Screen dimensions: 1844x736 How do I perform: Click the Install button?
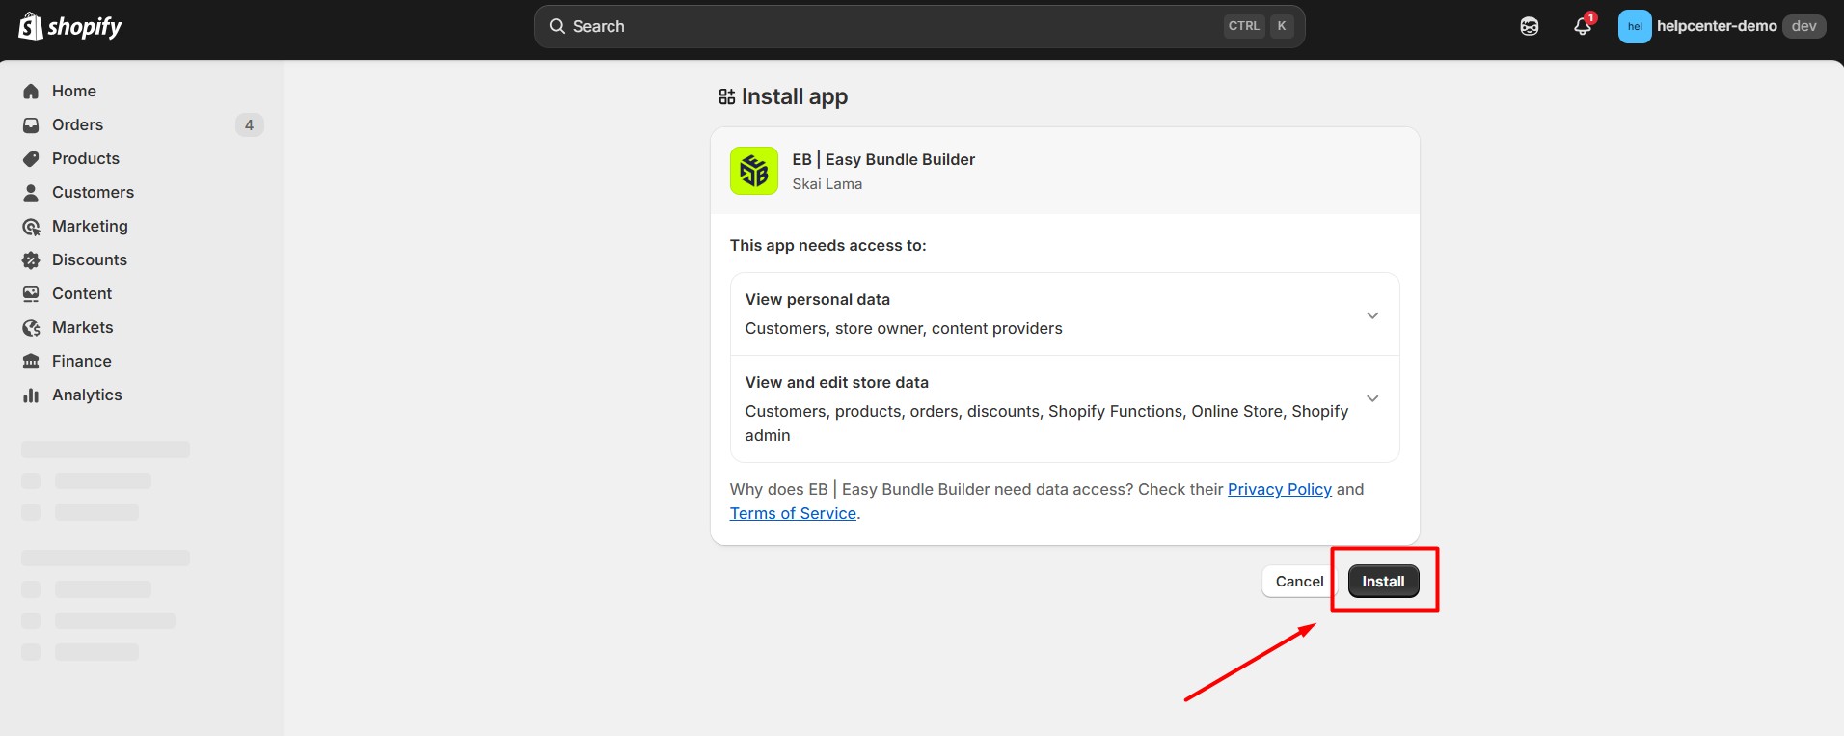coord(1383,581)
